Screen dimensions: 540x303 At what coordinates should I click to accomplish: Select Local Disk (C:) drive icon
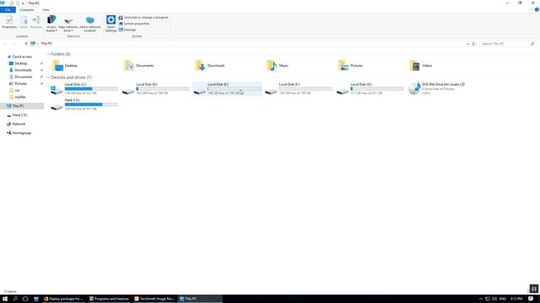tap(57, 89)
